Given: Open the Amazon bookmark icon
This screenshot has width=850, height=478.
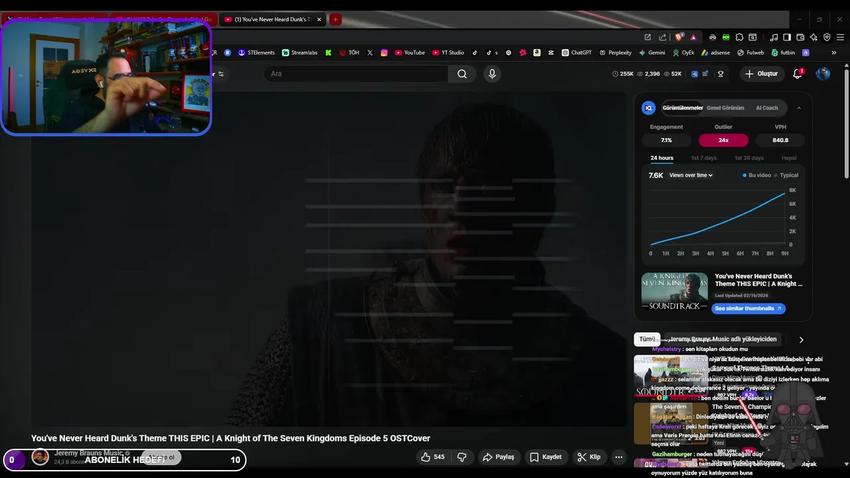Looking at the screenshot, I should point(537,52).
